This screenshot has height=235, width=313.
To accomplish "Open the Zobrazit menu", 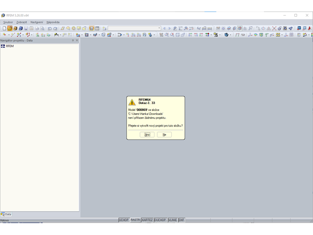I will [x=21, y=22].
